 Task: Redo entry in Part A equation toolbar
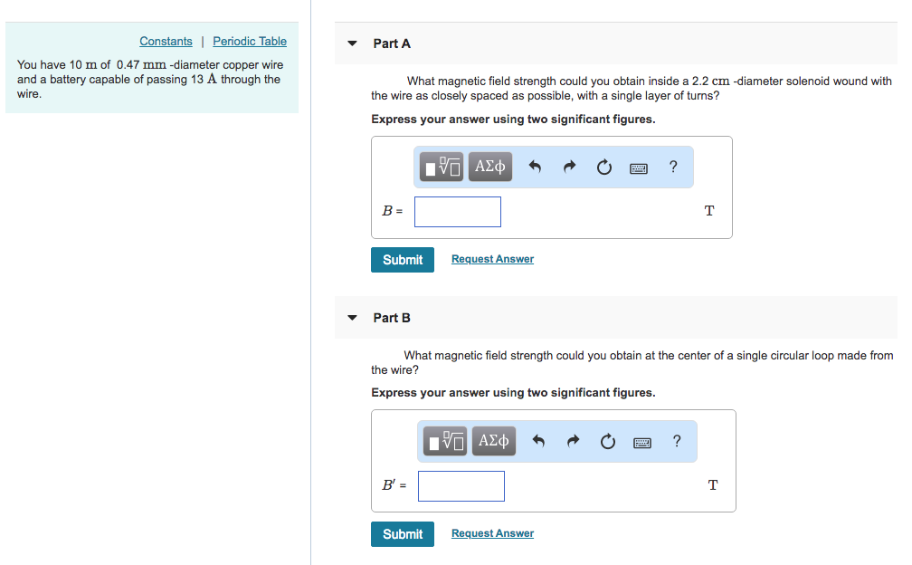[569, 167]
